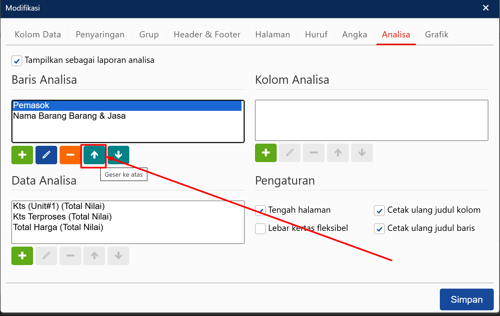Enable Lebar kertas fleksibel option
This screenshot has width=500, height=316.
[260, 228]
